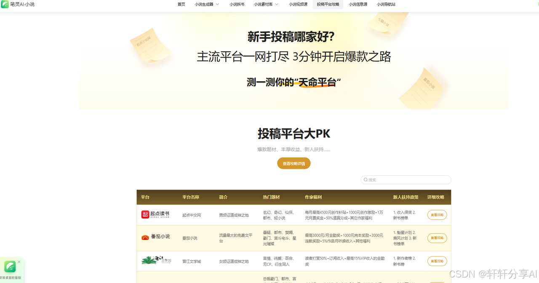This screenshot has height=283, width=539.
Task: Click the 晋江文学城 name cell
Action: tap(192, 262)
